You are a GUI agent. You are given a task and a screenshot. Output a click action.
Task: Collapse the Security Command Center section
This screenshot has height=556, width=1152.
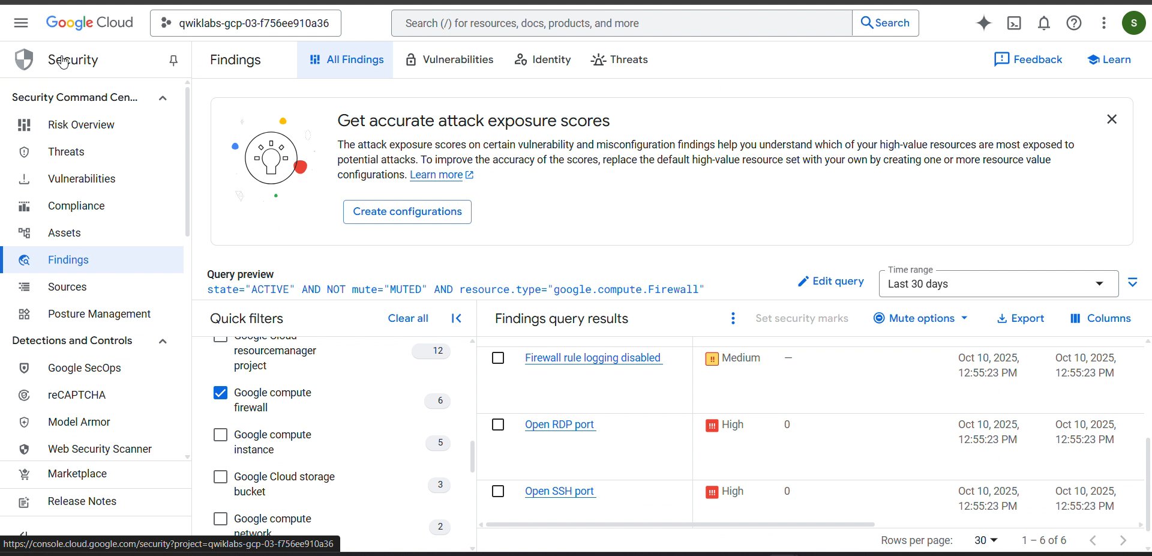pyautogui.click(x=163, y=98)
